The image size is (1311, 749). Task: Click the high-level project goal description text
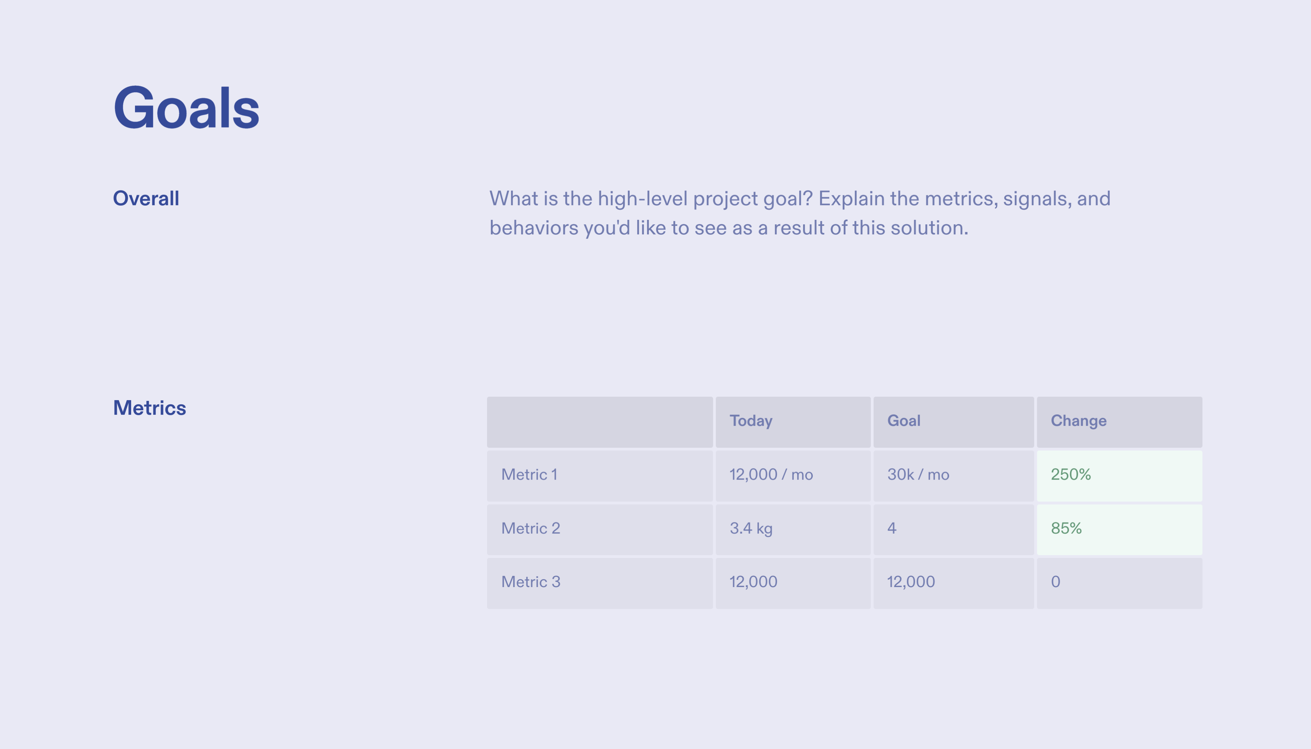(799, 213)
